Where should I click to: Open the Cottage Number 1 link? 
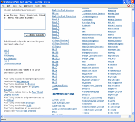tap(61, 40)
